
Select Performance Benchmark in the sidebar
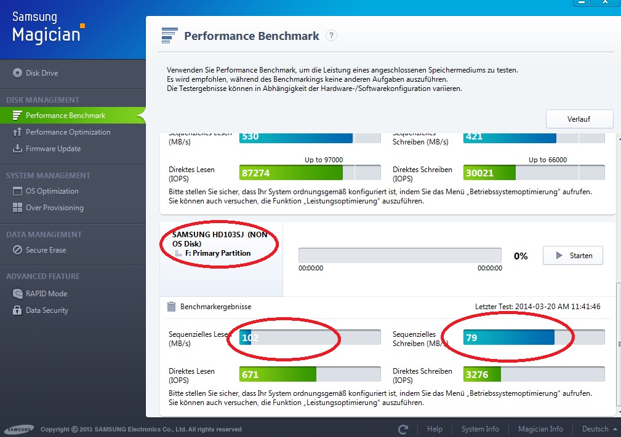pos(73,116)
